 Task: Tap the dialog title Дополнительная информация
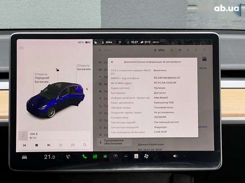(152, 62)
